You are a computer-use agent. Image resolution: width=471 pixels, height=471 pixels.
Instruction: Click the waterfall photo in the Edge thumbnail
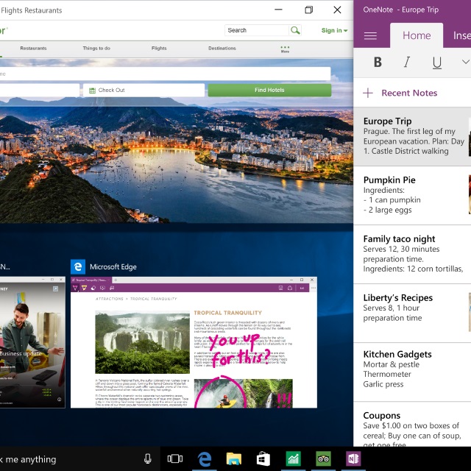coord(142,342)
